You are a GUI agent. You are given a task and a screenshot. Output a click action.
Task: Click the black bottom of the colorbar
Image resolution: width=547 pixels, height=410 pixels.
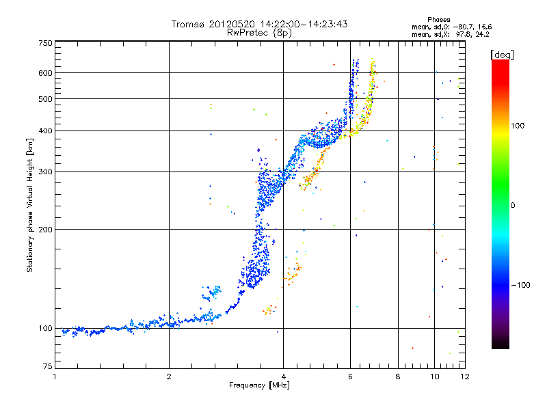501,345
